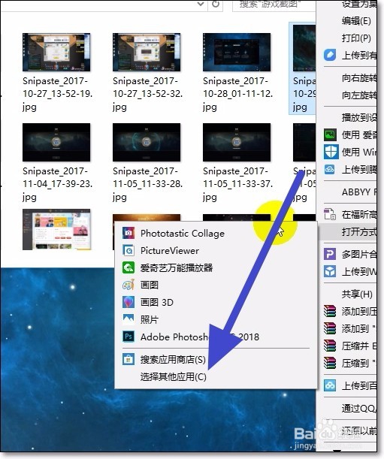Select thumbnail Snipaste_2017-10-27_13-52-19.jpg

click(x=56, y=52)
